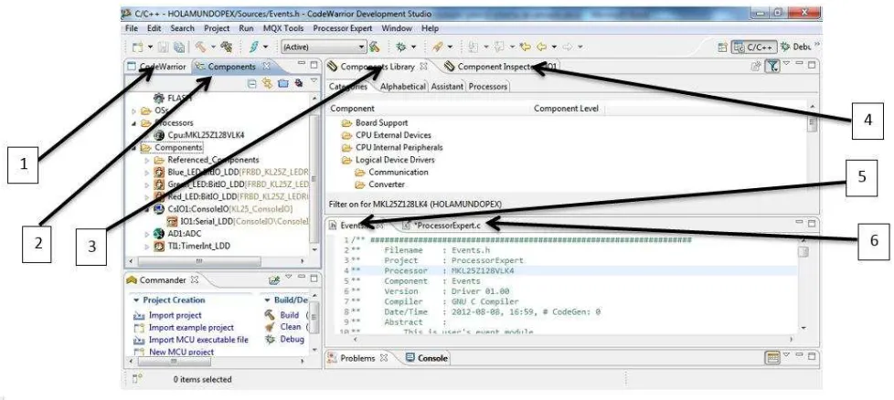This screenshot has width=894, height=400.
Task: Click the Problems view table icon button
Action: point(772,358)
